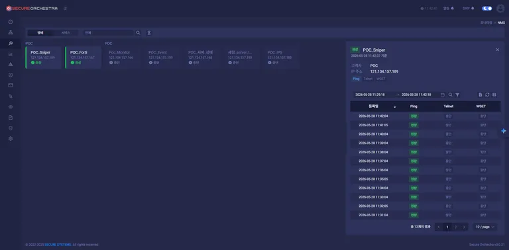Select the POC_Sniper device card
The height and width of the screenshot is (250, 509).
click(44, 58)
